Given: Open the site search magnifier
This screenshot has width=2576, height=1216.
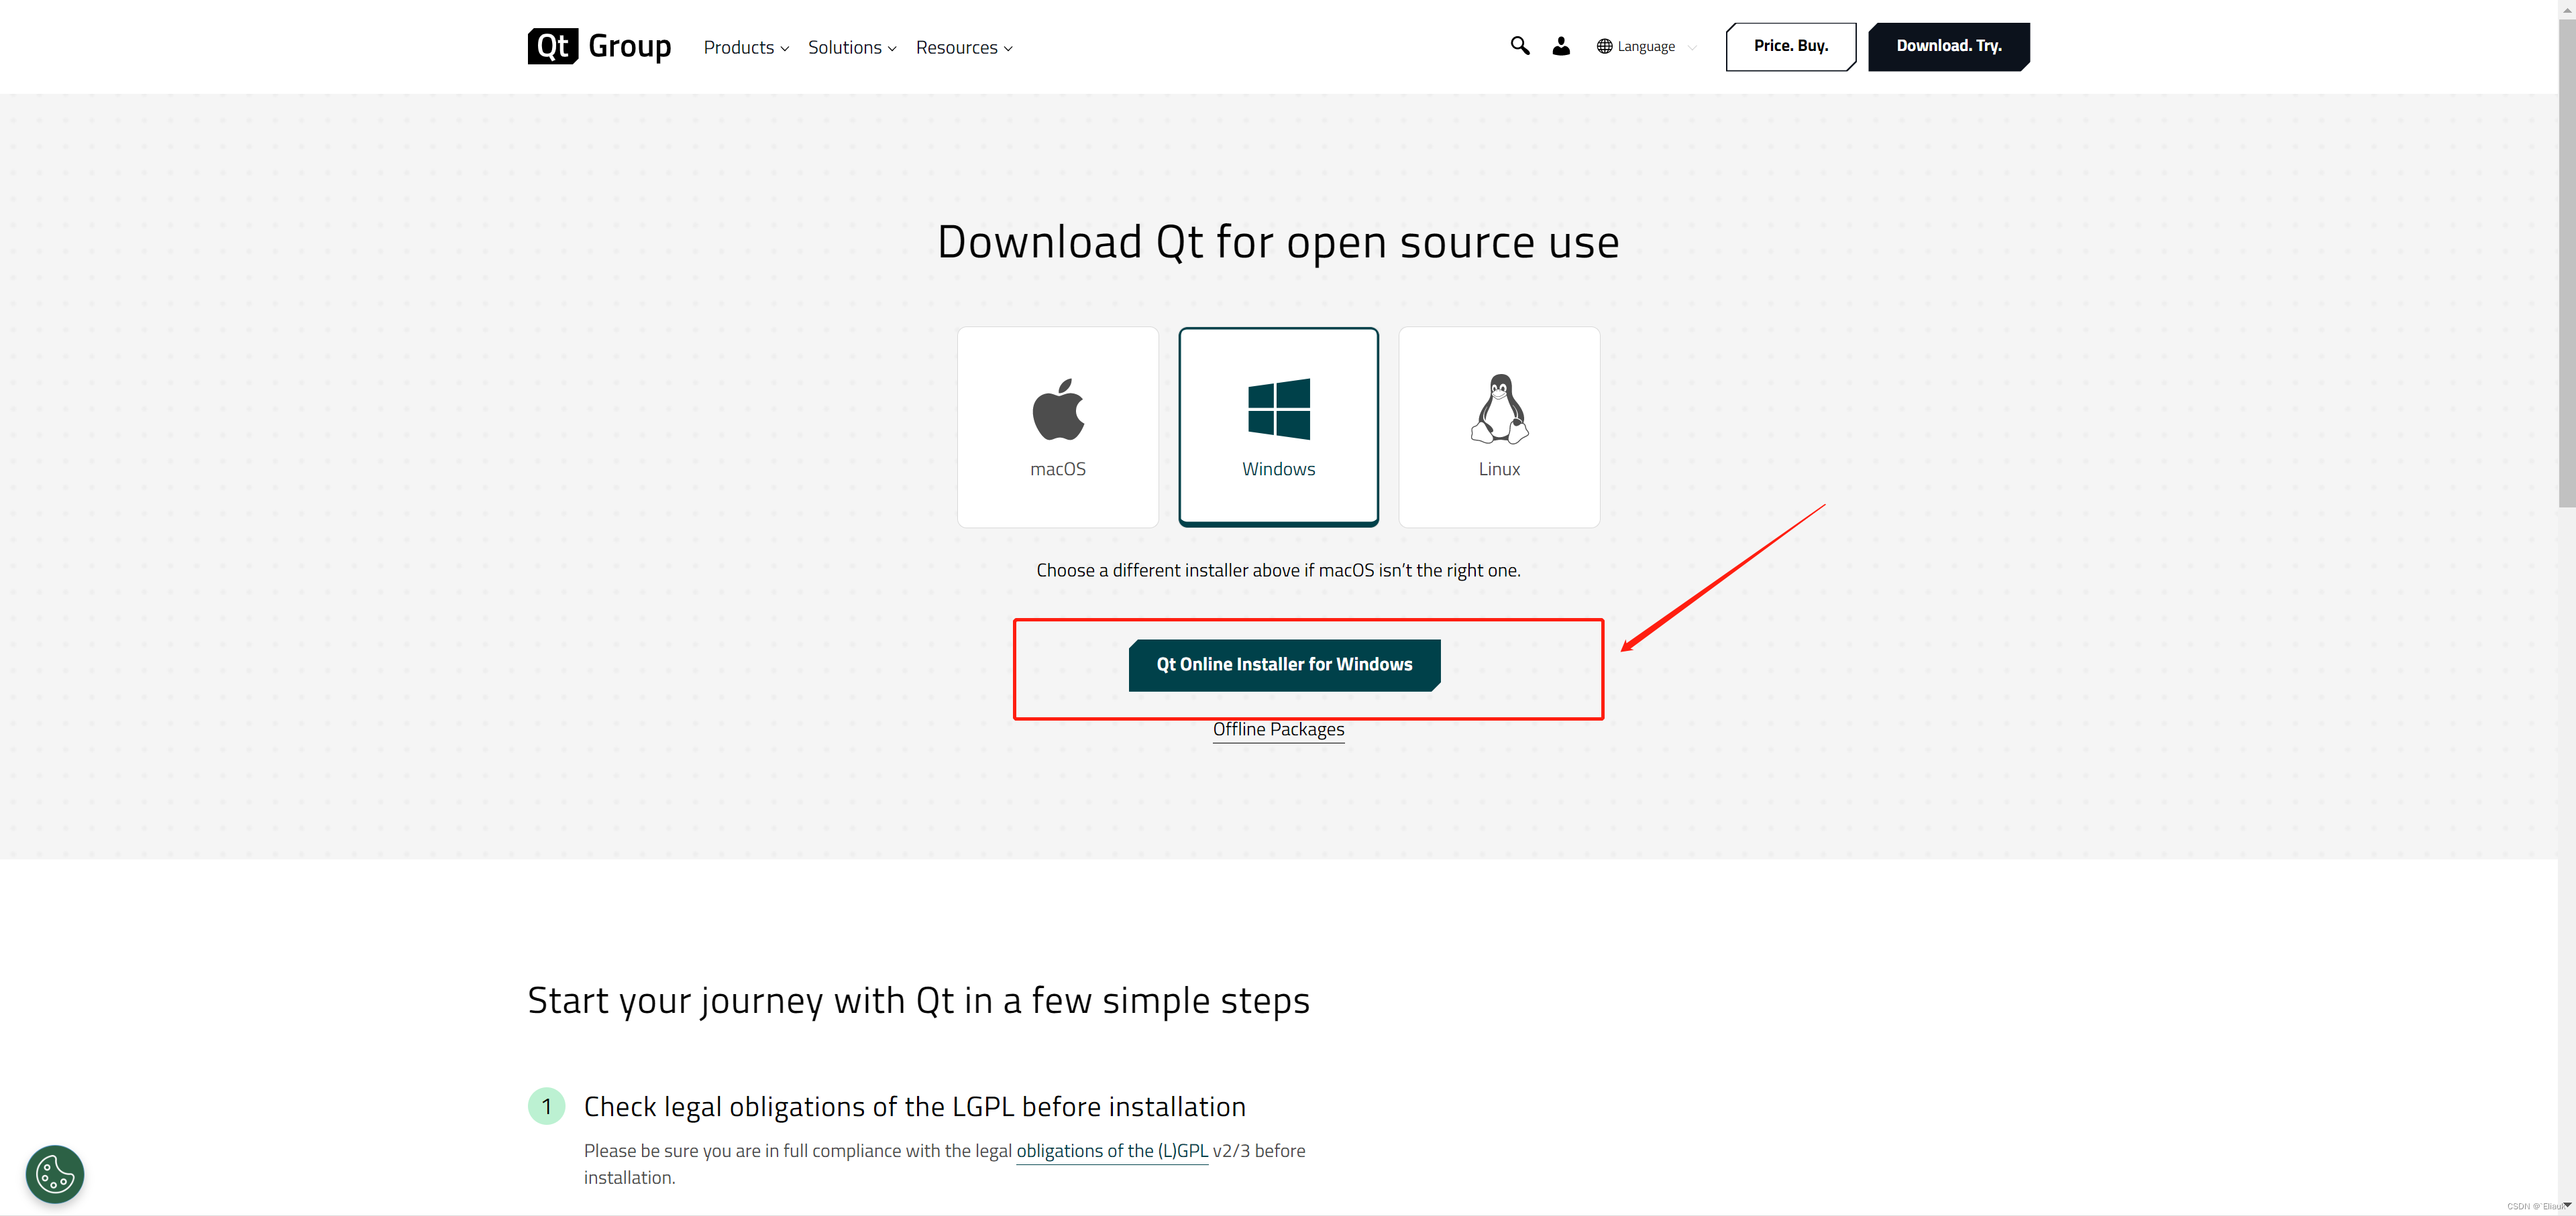Looking at the screenshot, I should click(1519, 46).
